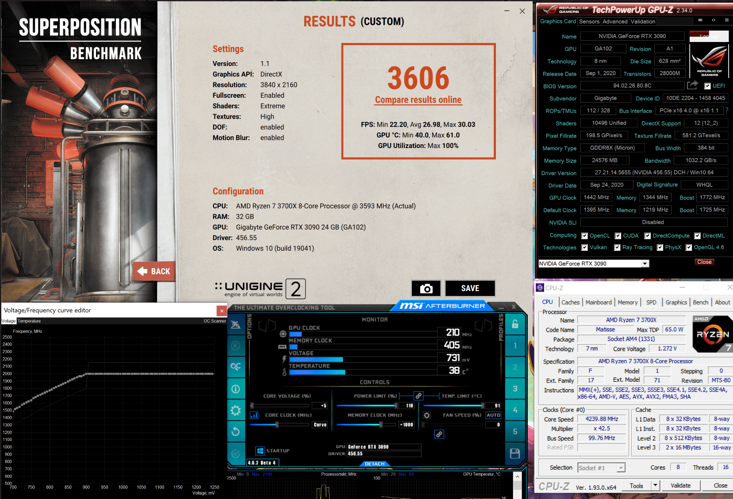Click the DETACH button in Afterburner
This screenshot has width=733, height=499.
click(x=375, y=464)
